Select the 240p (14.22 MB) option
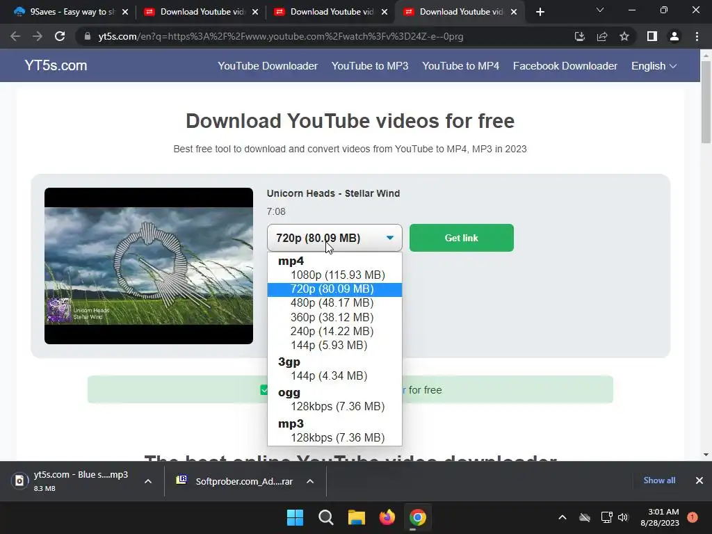 (x=334, y=332)
